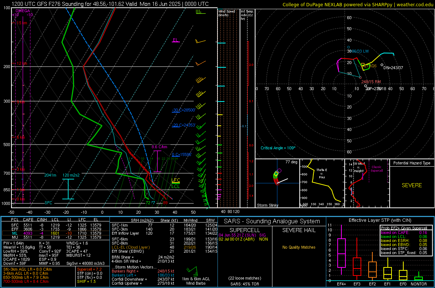Click the green wind barb at 100 mb
The image size is (435, 288).
pos(200,12)
